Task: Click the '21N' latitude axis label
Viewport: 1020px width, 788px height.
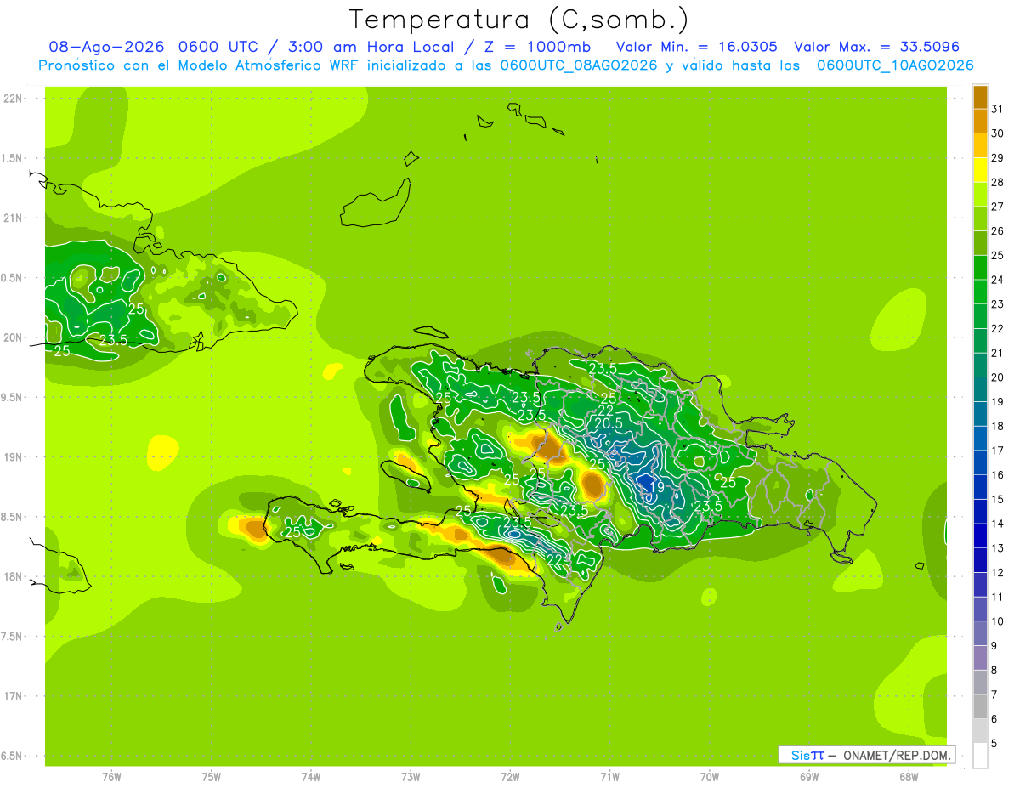Action: (x=14, y=218)
